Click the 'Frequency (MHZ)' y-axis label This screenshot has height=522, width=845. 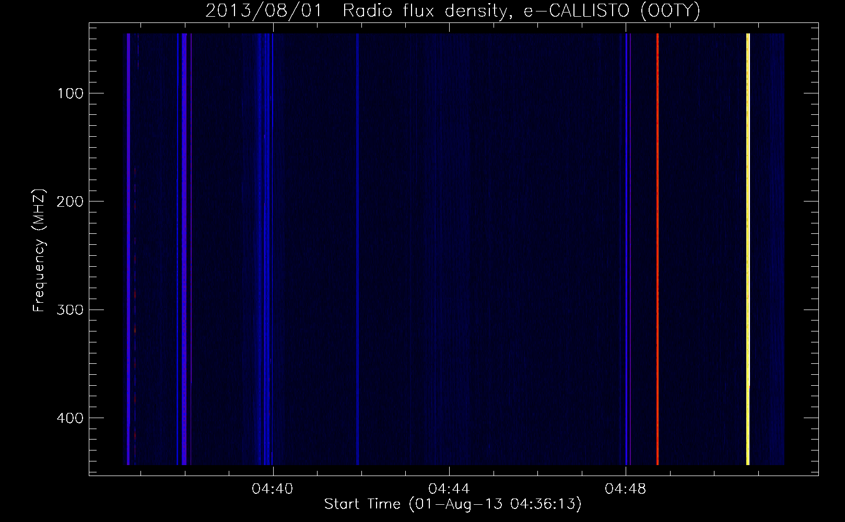coord(39,251)
